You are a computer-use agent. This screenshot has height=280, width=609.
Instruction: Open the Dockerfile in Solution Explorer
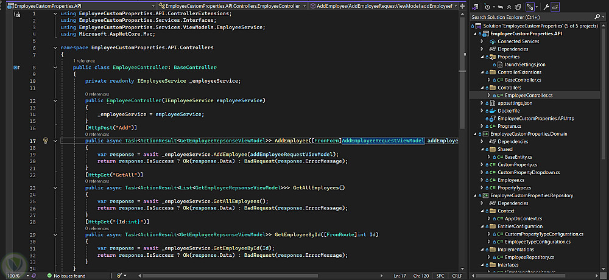(x=509, y=111)
